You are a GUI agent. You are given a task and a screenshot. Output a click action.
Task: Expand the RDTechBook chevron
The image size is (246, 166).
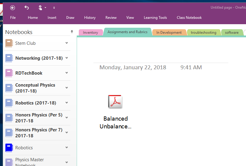[x=67, y=73]
